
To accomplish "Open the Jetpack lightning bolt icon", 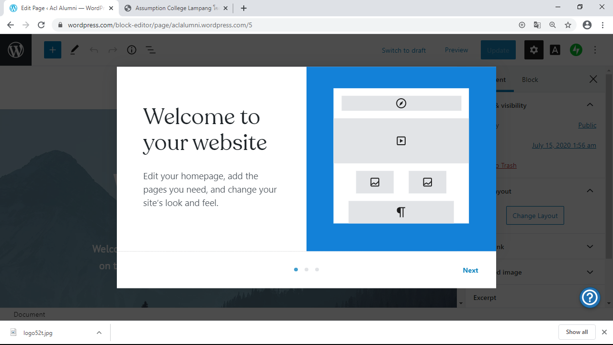I will pos(576,50).
